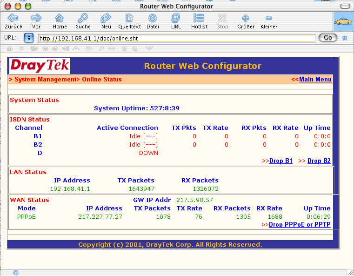Click the Zurück back arrow icon
Viewport: 354px width, 276px height.
click(13, 18)
